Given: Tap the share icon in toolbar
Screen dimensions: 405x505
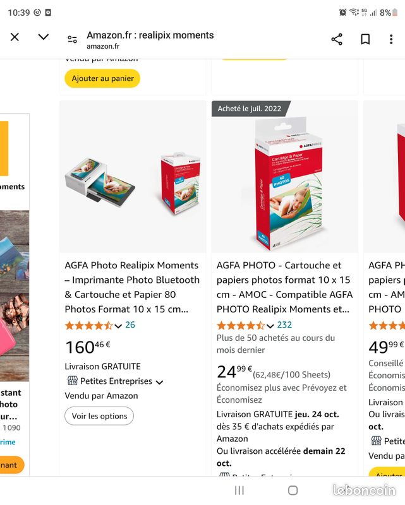Looking at the screenshot, I should 337,39.
